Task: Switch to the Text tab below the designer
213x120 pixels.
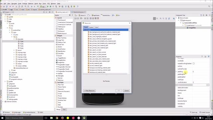Action: pyautogui.click(x=64, y=110)
